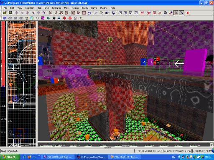The width and height of the screenshot is (214, 160).
Task: Click the blue-nodes clipper icon
Action: click(89, 13)
